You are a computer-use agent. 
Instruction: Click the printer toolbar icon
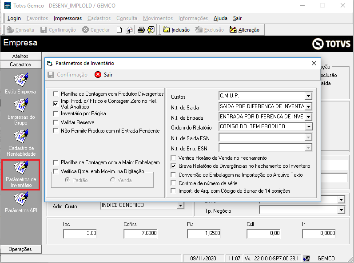pos(141,30)
